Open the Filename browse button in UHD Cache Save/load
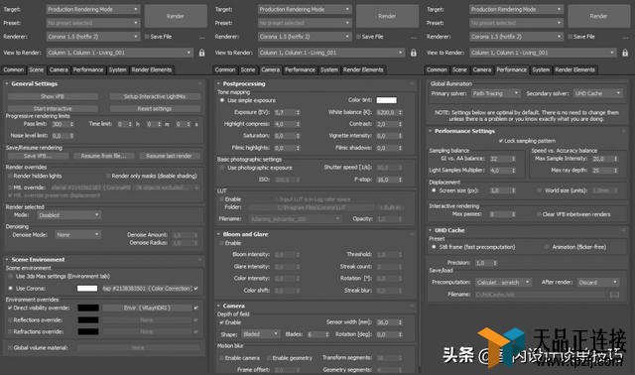The height and width of the screenshot is (375, 635). tap(614, 295)
